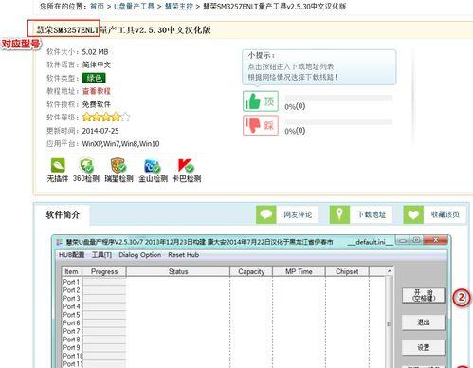
Task: Click the MP Time column header
Action: click(x=299, y=271)
